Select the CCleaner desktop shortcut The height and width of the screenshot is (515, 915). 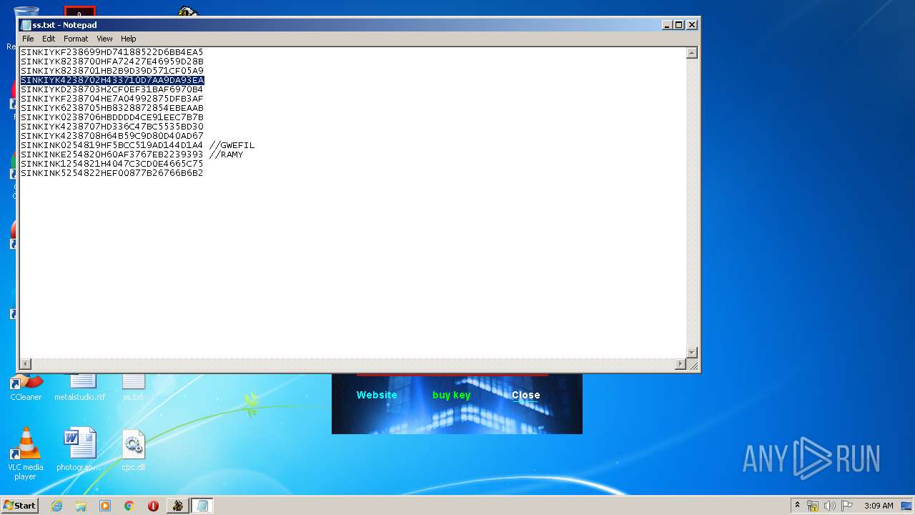26,388
